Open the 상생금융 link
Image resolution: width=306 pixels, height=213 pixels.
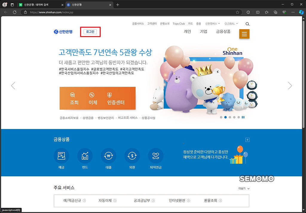pos(88,118)
